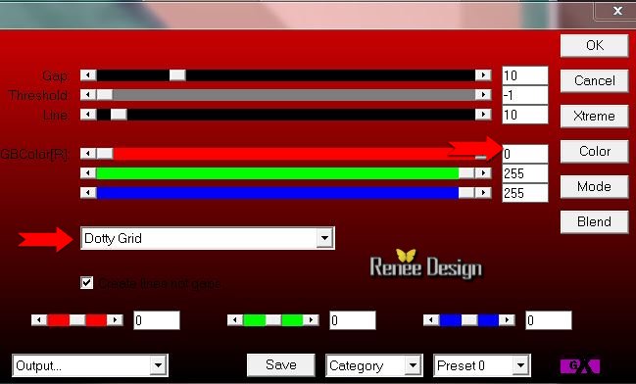Click the Cancel button
Screen dimensions: 636x384
coord(595,80)
